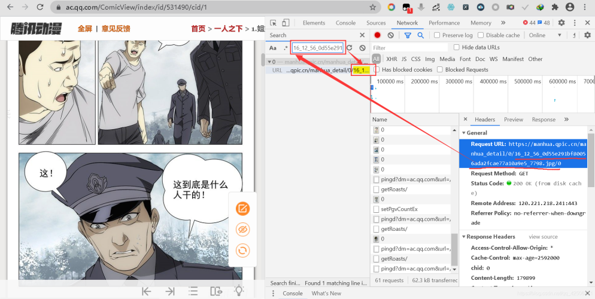The image size is (595, 299).
Task: Toggle the network filter funnel
Action: 408,35
